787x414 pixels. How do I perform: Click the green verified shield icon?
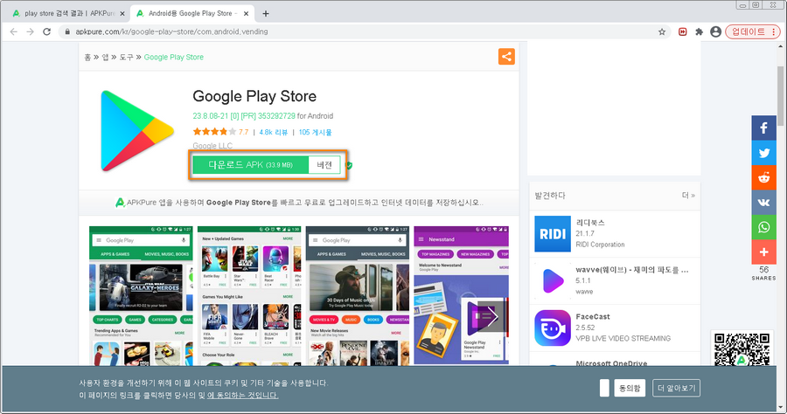[349, 165]
